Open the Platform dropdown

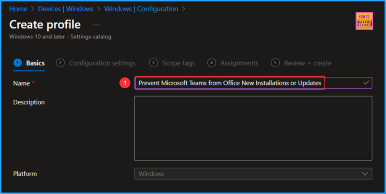253,174
